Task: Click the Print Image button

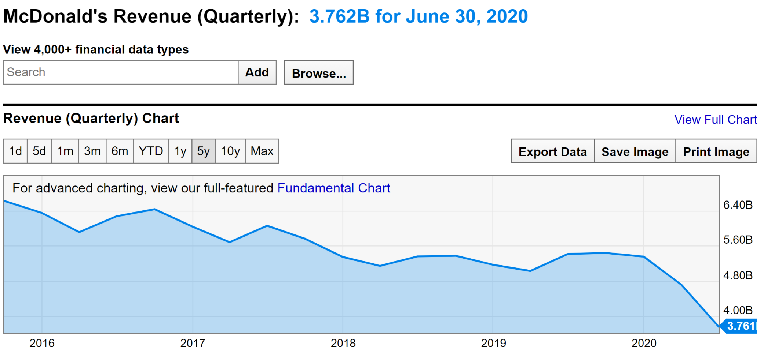Action: pyautogui.click(x=716, y=151)
